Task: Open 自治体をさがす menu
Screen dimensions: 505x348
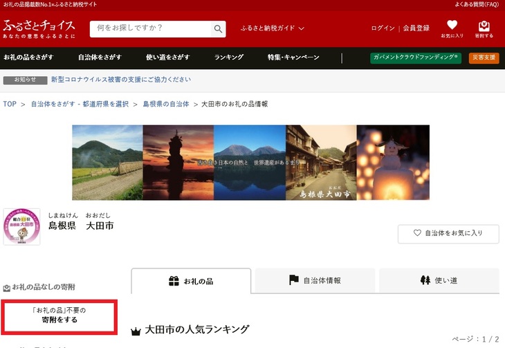Action: (100, 57)
